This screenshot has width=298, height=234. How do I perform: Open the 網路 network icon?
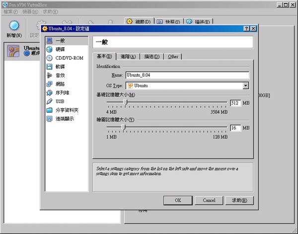[x=49, y=84]
